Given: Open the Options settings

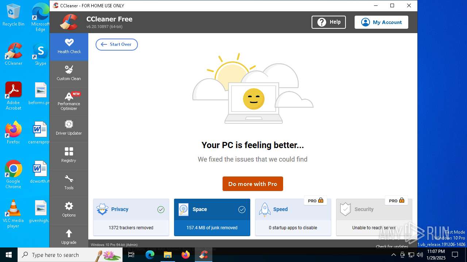Looking at the screenshot, I should (69, 210).
